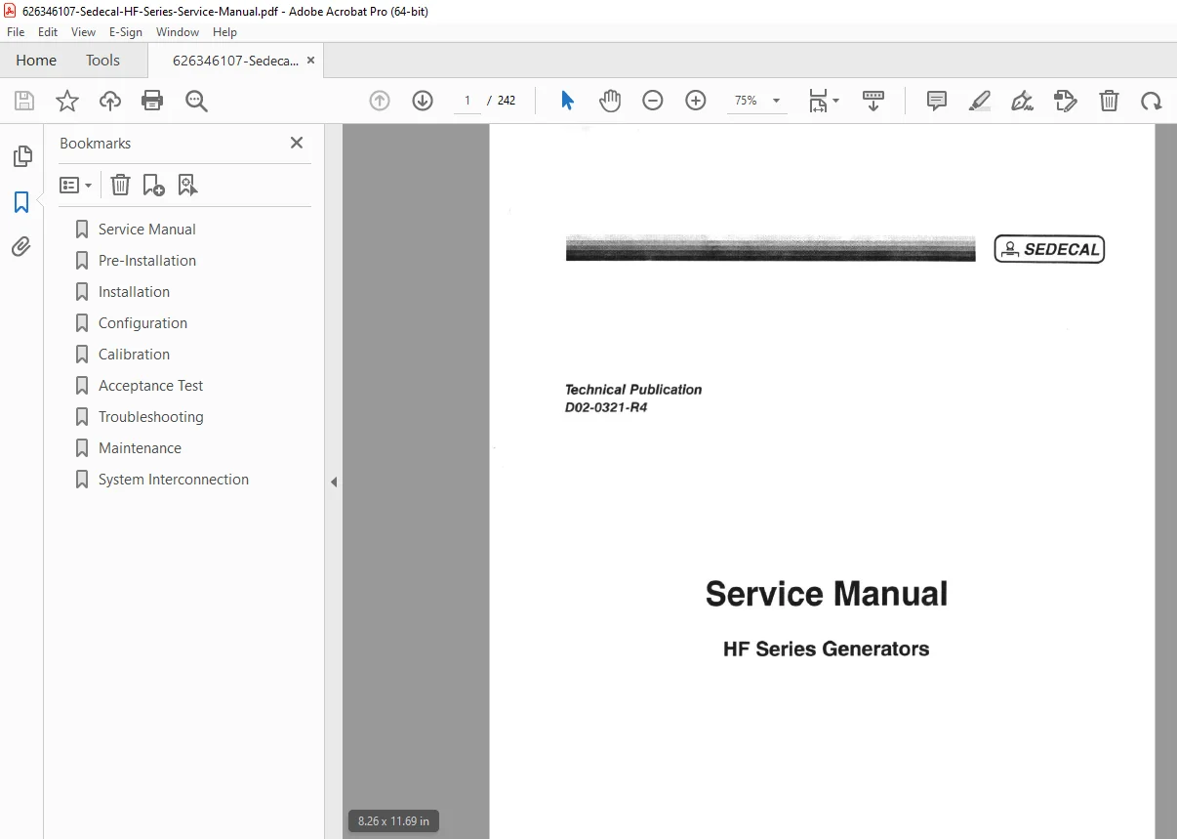This screenshot has height=839, width=1177.
Task: Click the SEDECAL logo on page
Action: point(1049,249)
